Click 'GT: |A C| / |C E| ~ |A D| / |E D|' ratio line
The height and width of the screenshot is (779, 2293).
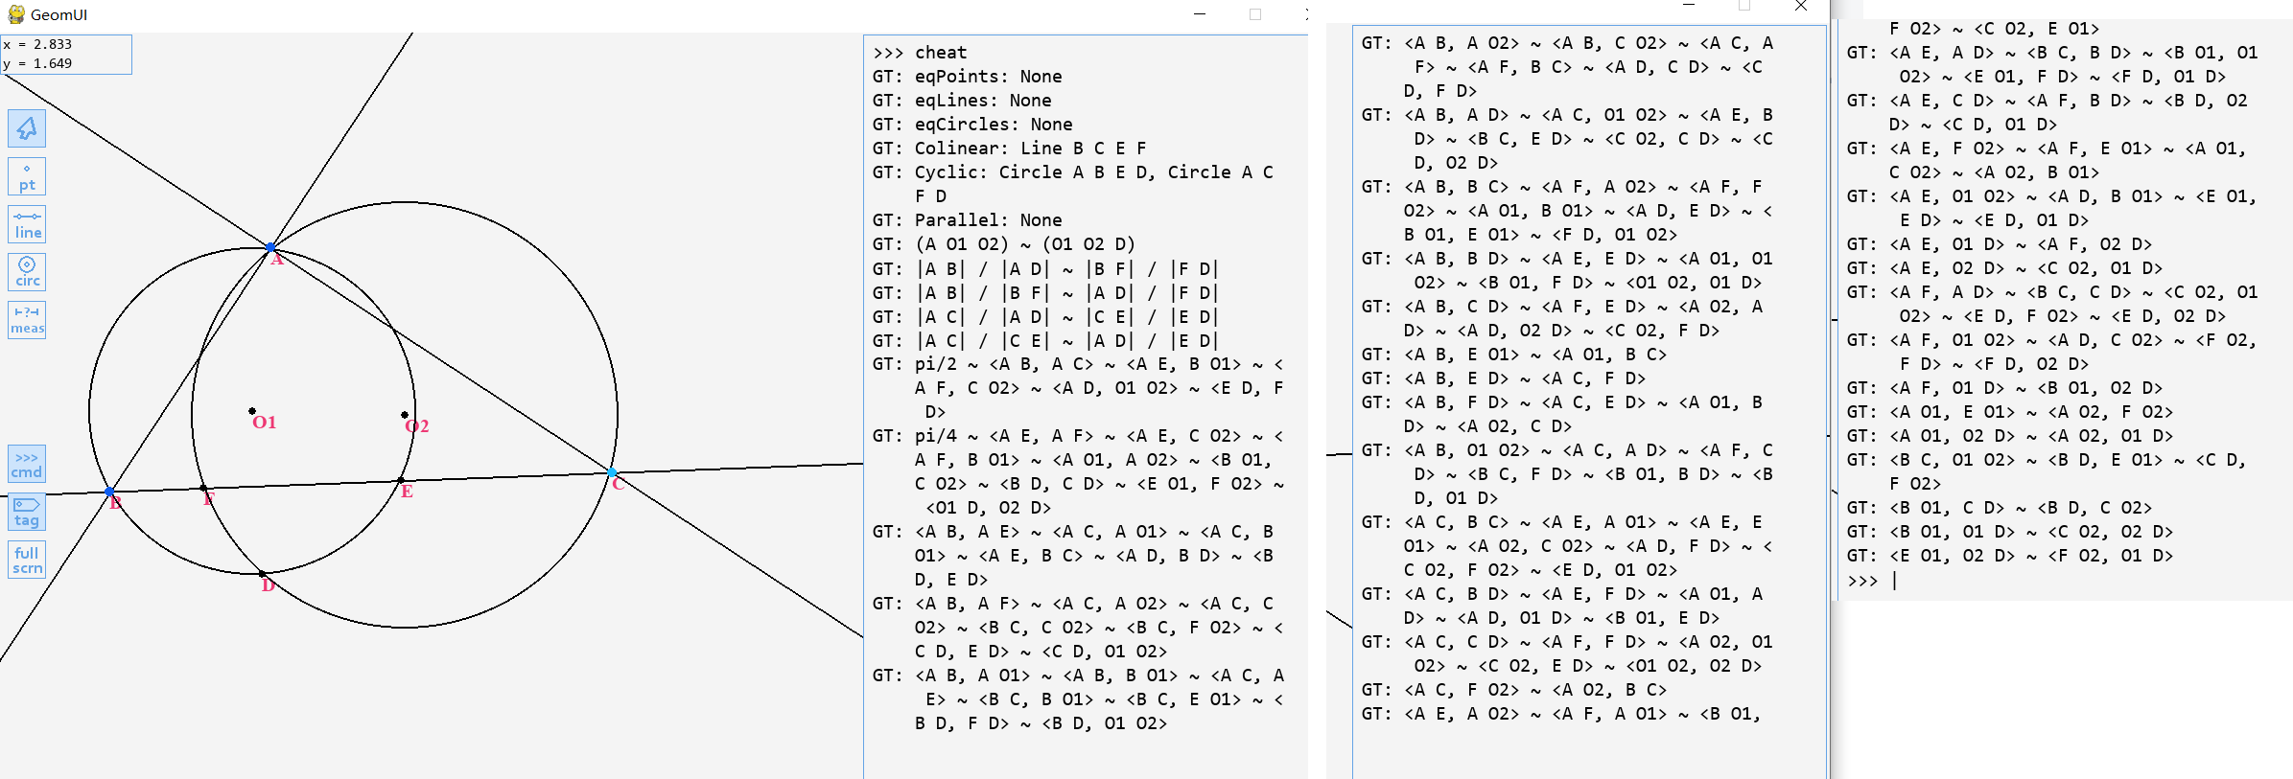coord(1045,341)
